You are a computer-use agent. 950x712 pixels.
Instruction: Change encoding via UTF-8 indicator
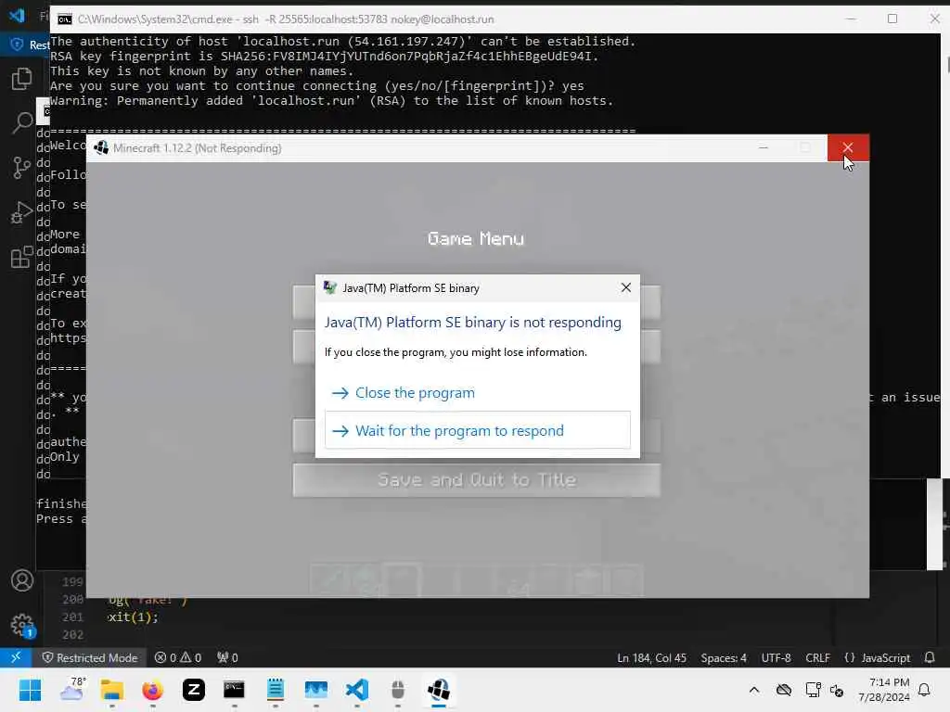[x=777, y=657]
